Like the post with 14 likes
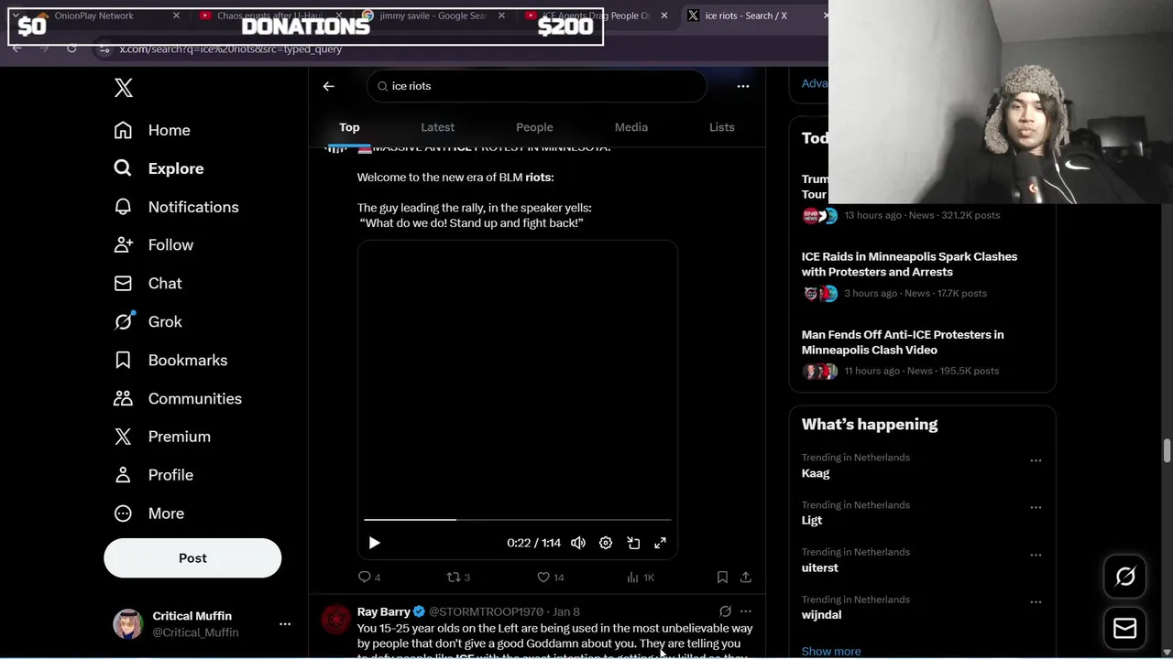Viewport: 1173px width, 659px height. [551, 578]
